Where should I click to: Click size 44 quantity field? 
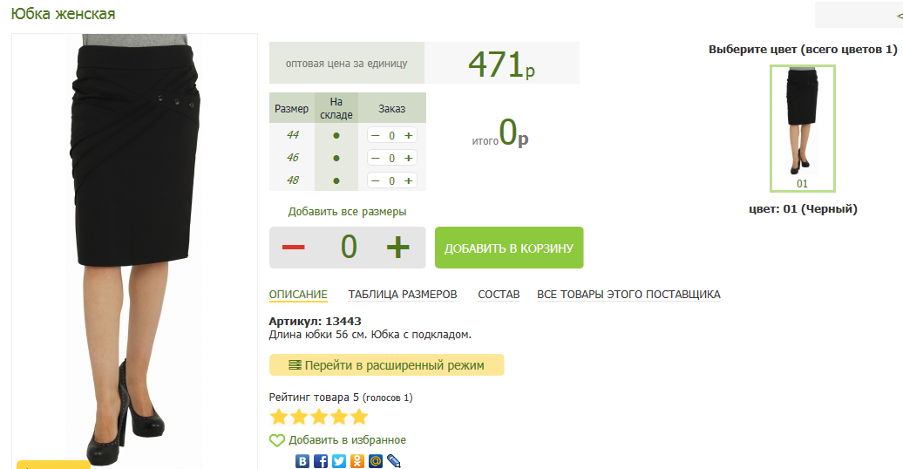click(x=391, y=135)
